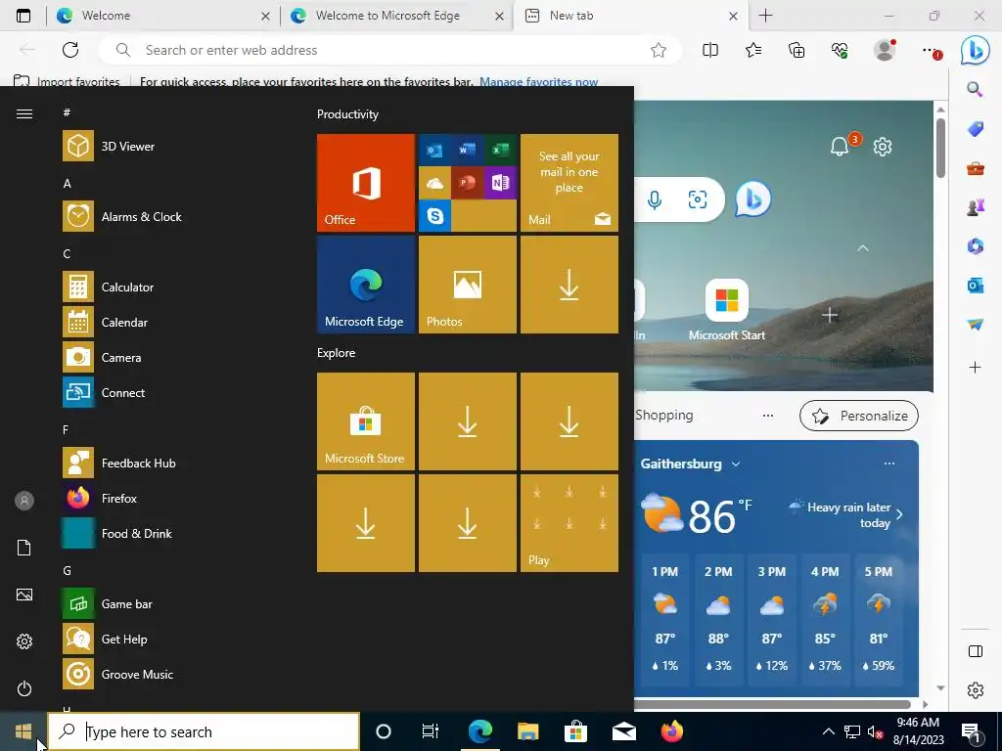The image size is (1002, 751).
Task: Click the taskbar search box
Action: [x=204, y=731]
